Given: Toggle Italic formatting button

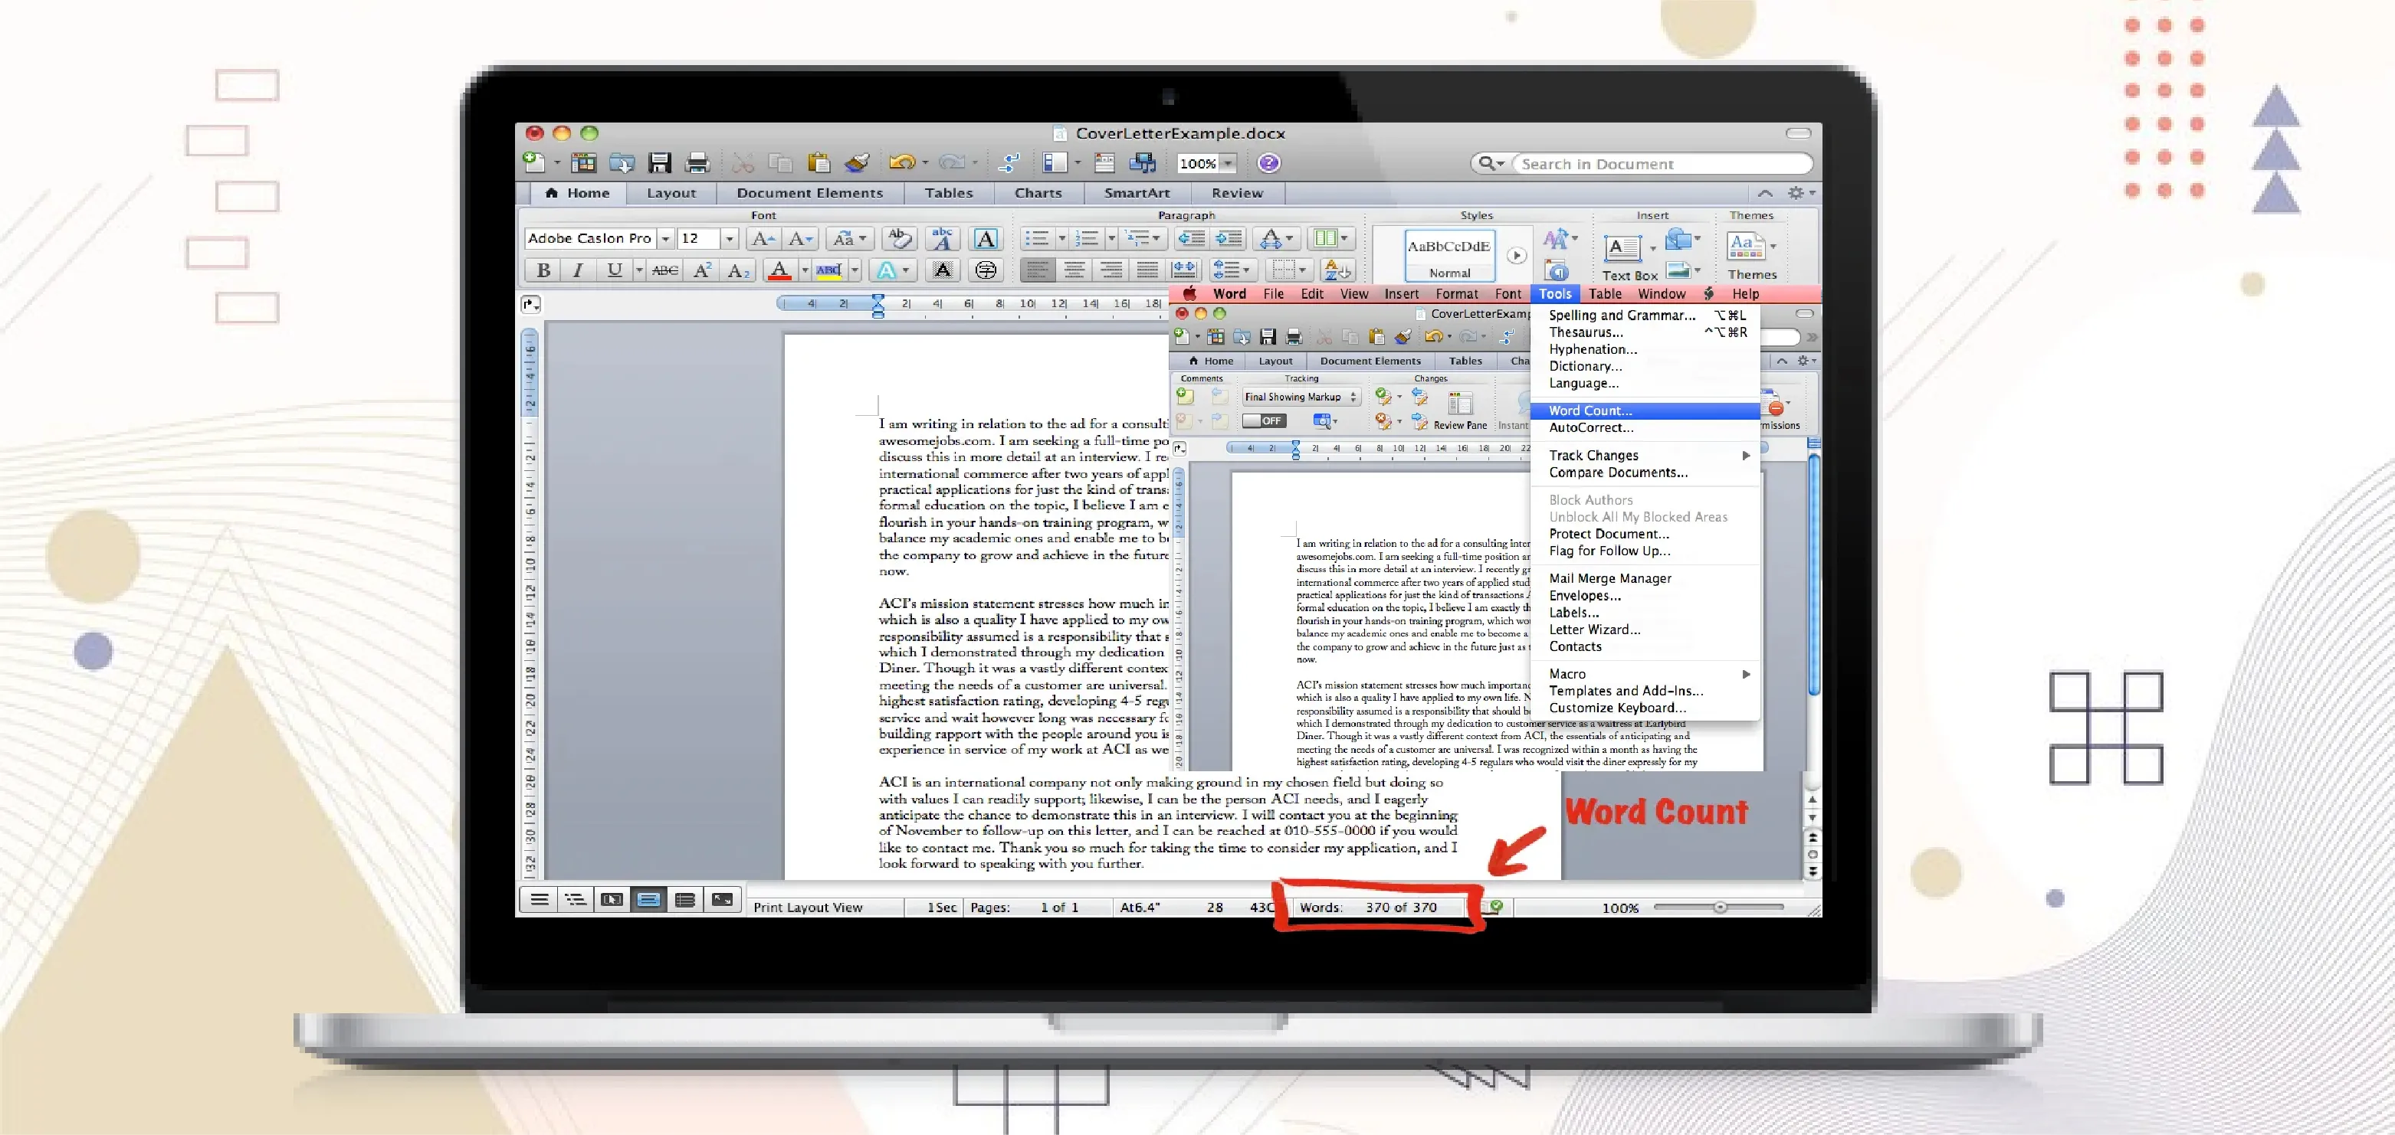Looking at the screenshot, I should (577, 270).
